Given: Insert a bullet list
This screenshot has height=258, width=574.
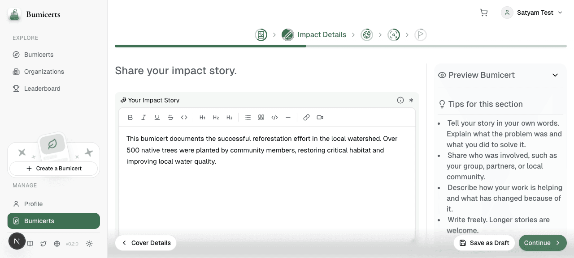Looking at the screenshot, I should 248,118.
